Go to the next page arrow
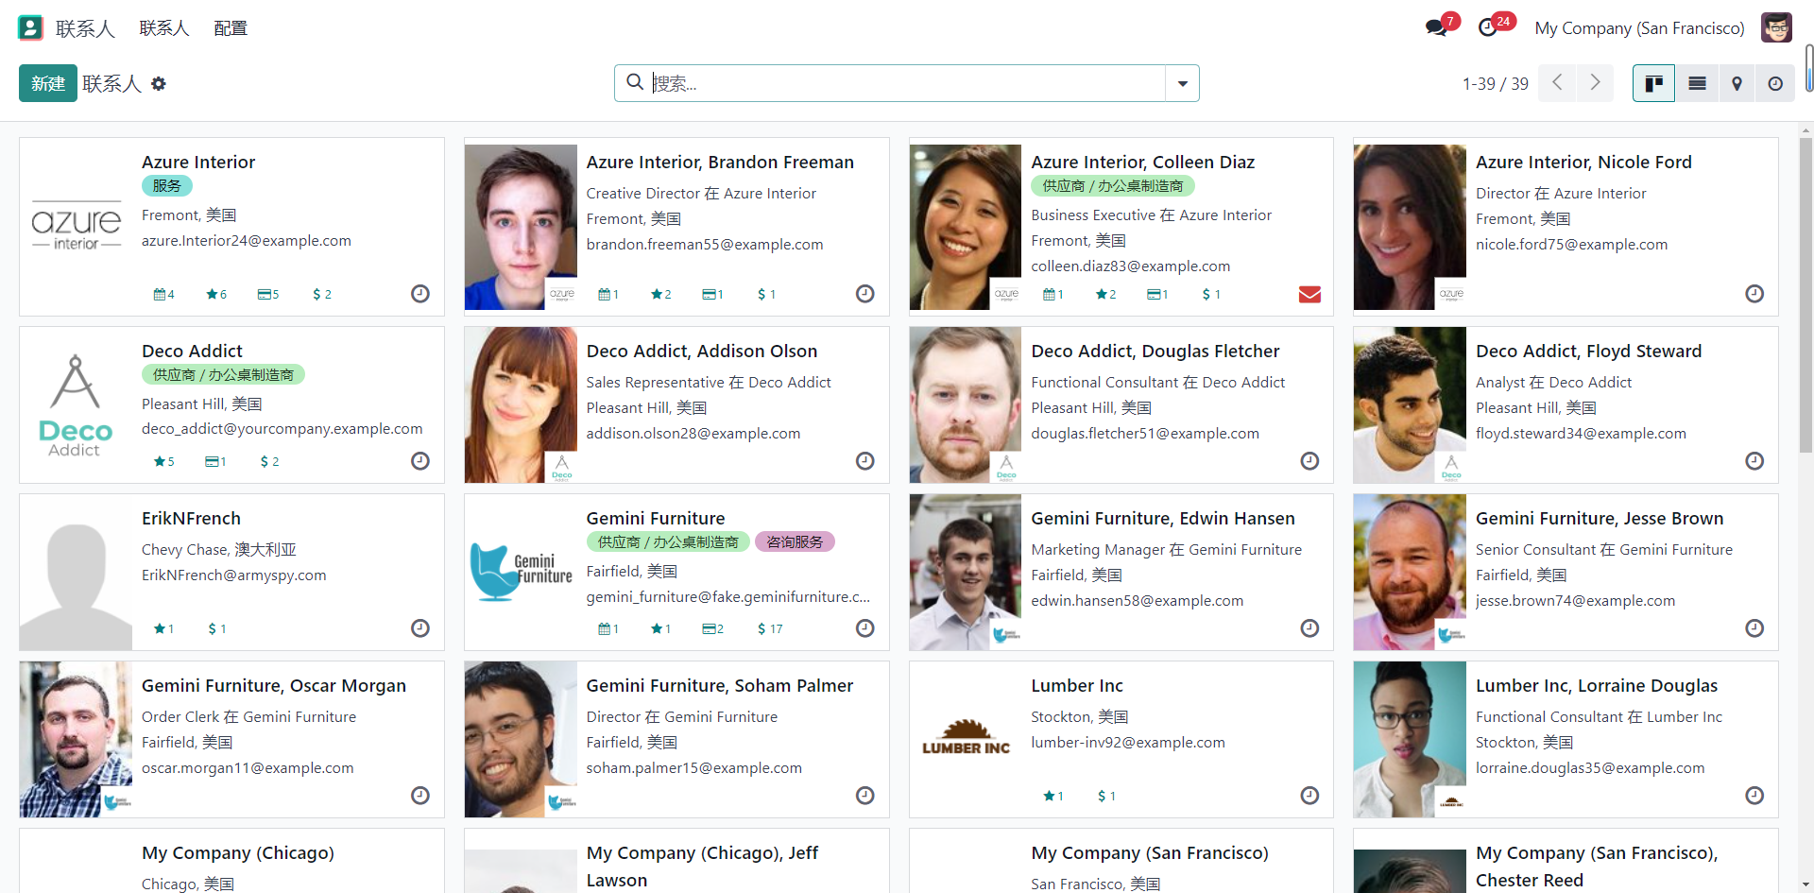This screenshot has width=1814, height=893. coord(1595,83)
